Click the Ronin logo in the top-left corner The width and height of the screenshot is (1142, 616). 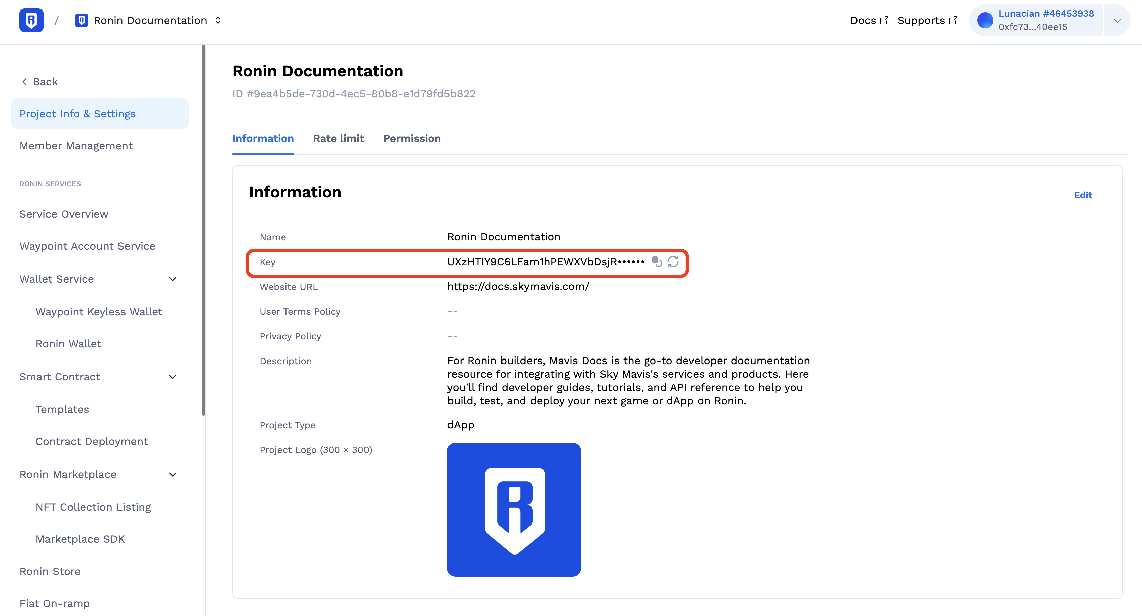click(x=31, y=20)
